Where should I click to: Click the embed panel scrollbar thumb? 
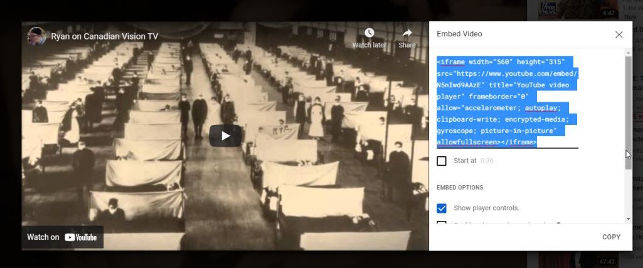628,113
